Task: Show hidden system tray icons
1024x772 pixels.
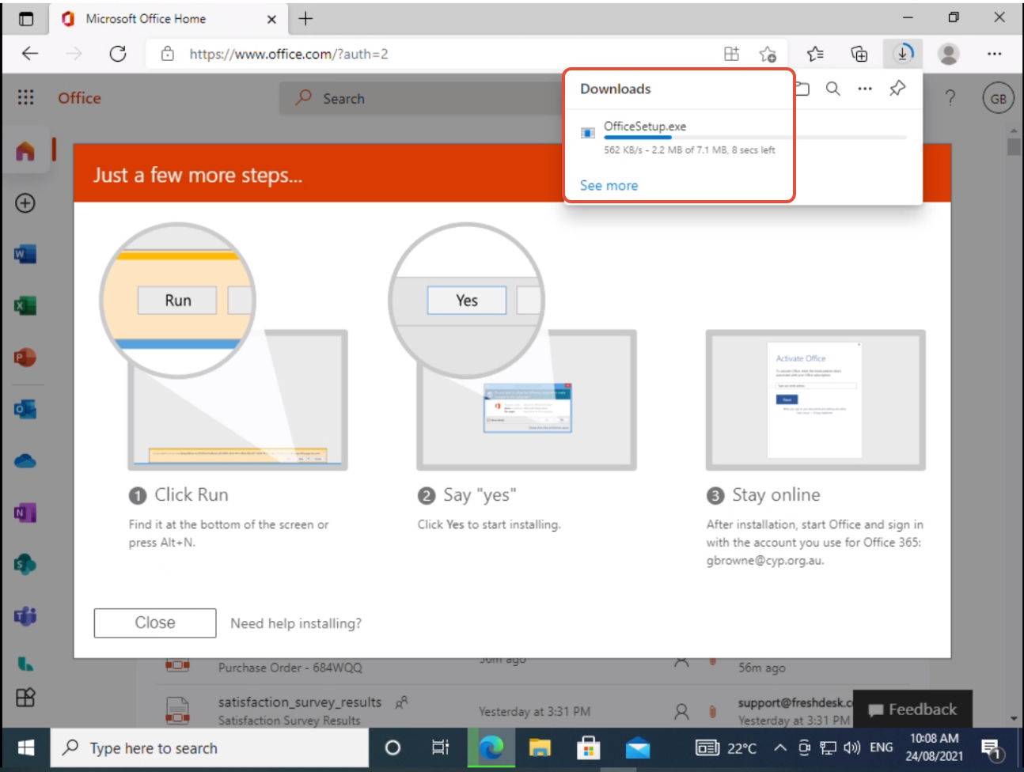Action: pyautogui.click(x=780, y=747)
